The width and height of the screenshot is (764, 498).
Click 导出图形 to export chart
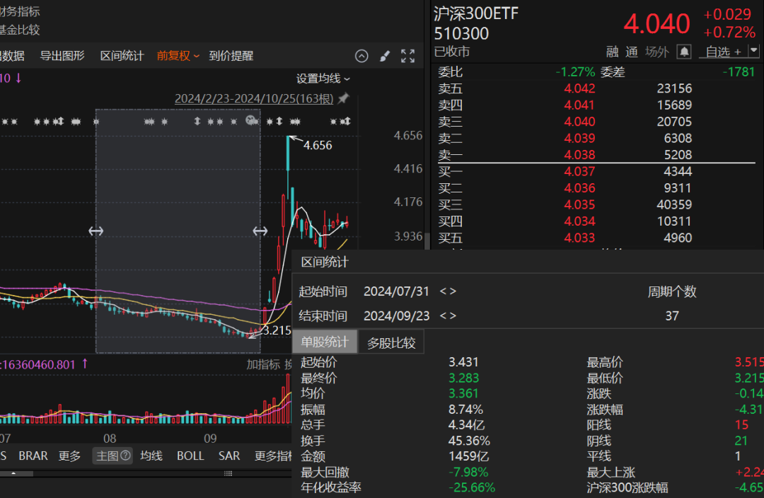pyautogui.click(x=62, y=56)
